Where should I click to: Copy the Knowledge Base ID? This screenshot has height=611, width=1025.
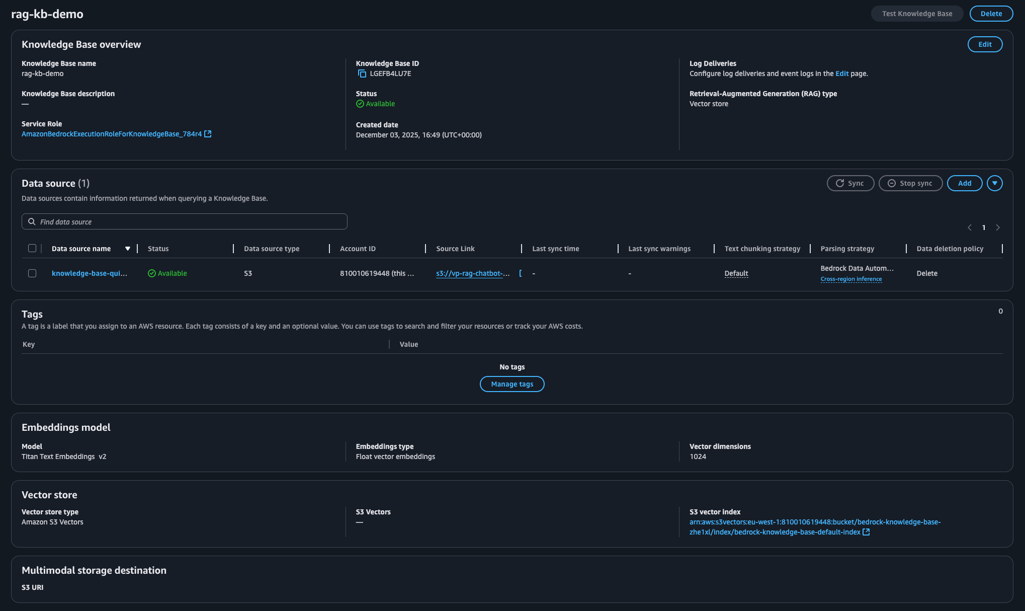point(362,73)
